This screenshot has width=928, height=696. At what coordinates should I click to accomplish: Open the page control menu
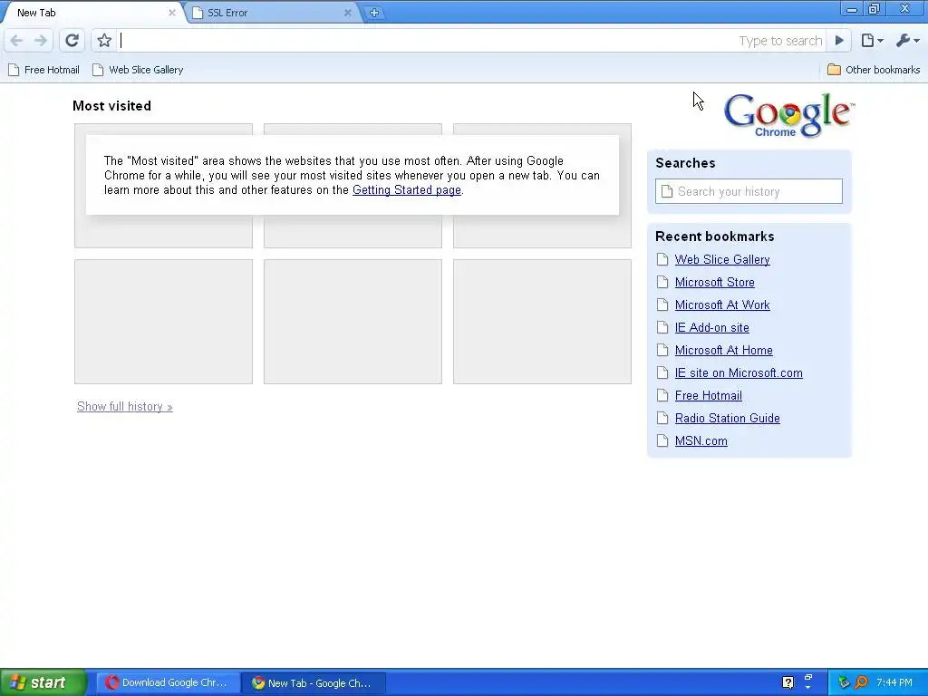[872, 40]
